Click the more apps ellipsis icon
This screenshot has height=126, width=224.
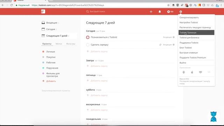[x=209, y=72]
